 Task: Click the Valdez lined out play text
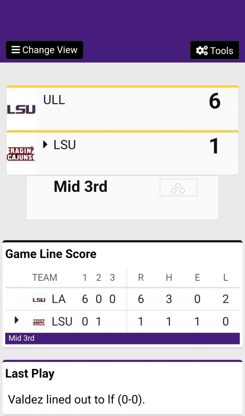pyautogui.click(x=76, y=399)
